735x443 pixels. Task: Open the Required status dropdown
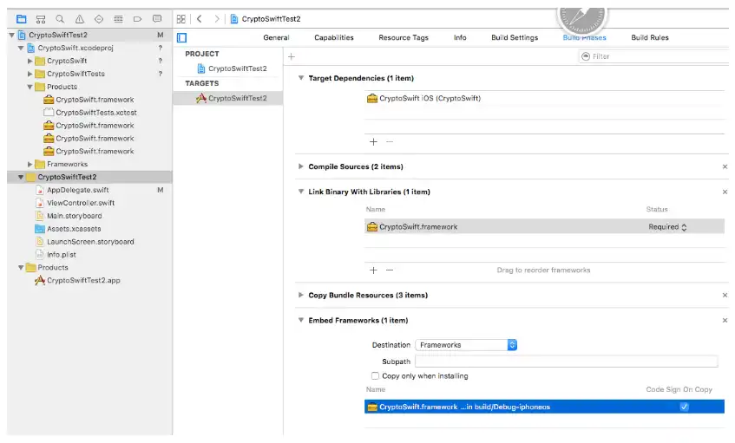click(668, 227)
